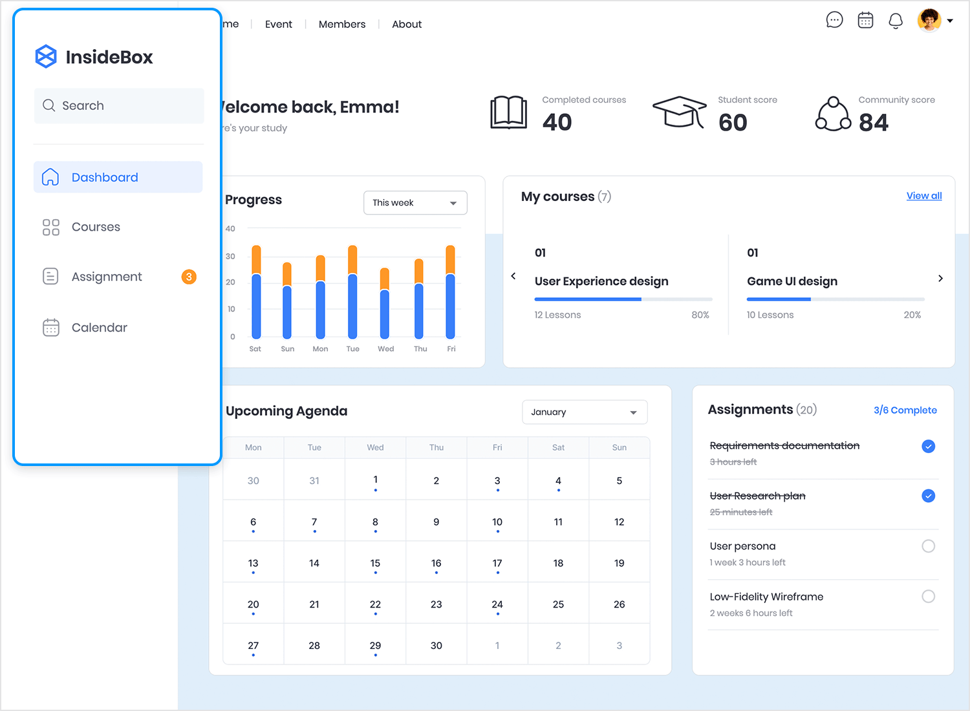Open the This week dropdown

(x=415, y=203)
